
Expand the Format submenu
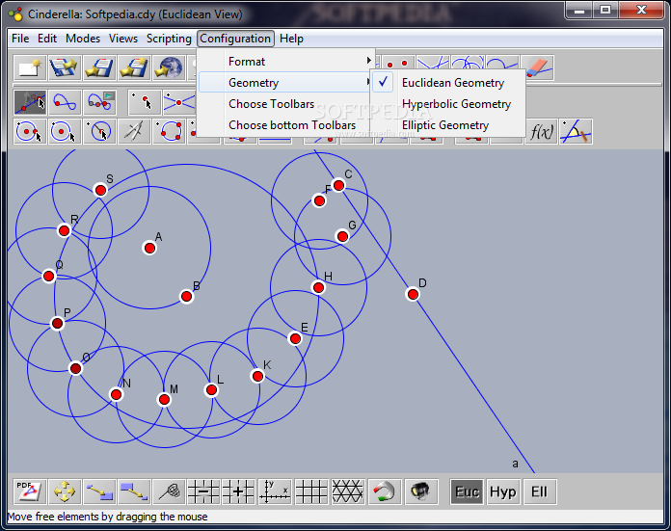point(285,62)
